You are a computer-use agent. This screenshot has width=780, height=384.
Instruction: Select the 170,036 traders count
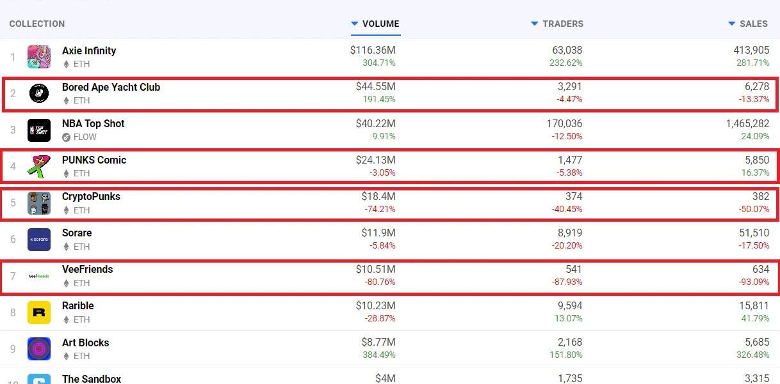[x=565, y=123]
